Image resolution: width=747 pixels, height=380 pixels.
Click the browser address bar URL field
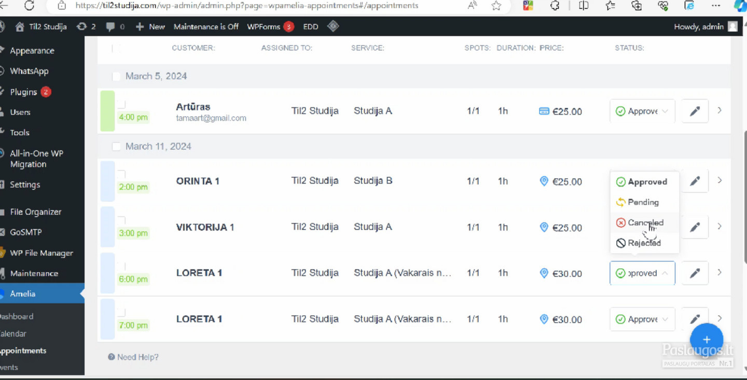click(246, 6)
